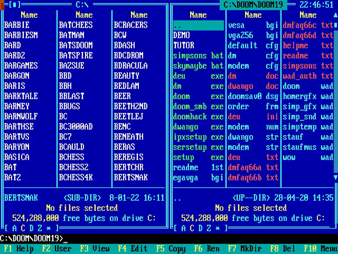
Task: Select vga256 bgi file
Action: 253,35
